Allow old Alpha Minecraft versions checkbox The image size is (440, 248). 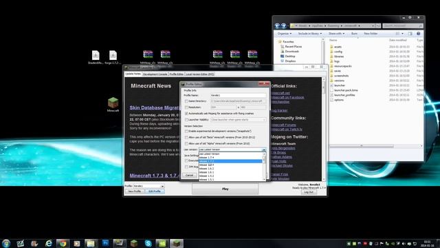(186, 143)
